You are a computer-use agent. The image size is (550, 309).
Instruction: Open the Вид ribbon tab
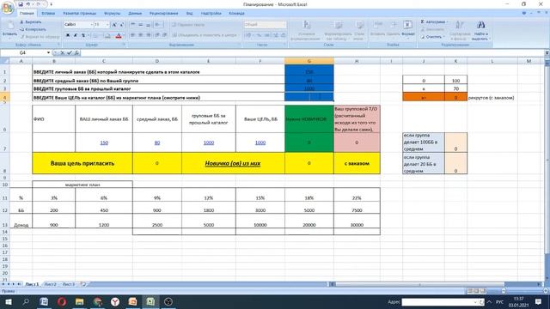pos(189,14)
